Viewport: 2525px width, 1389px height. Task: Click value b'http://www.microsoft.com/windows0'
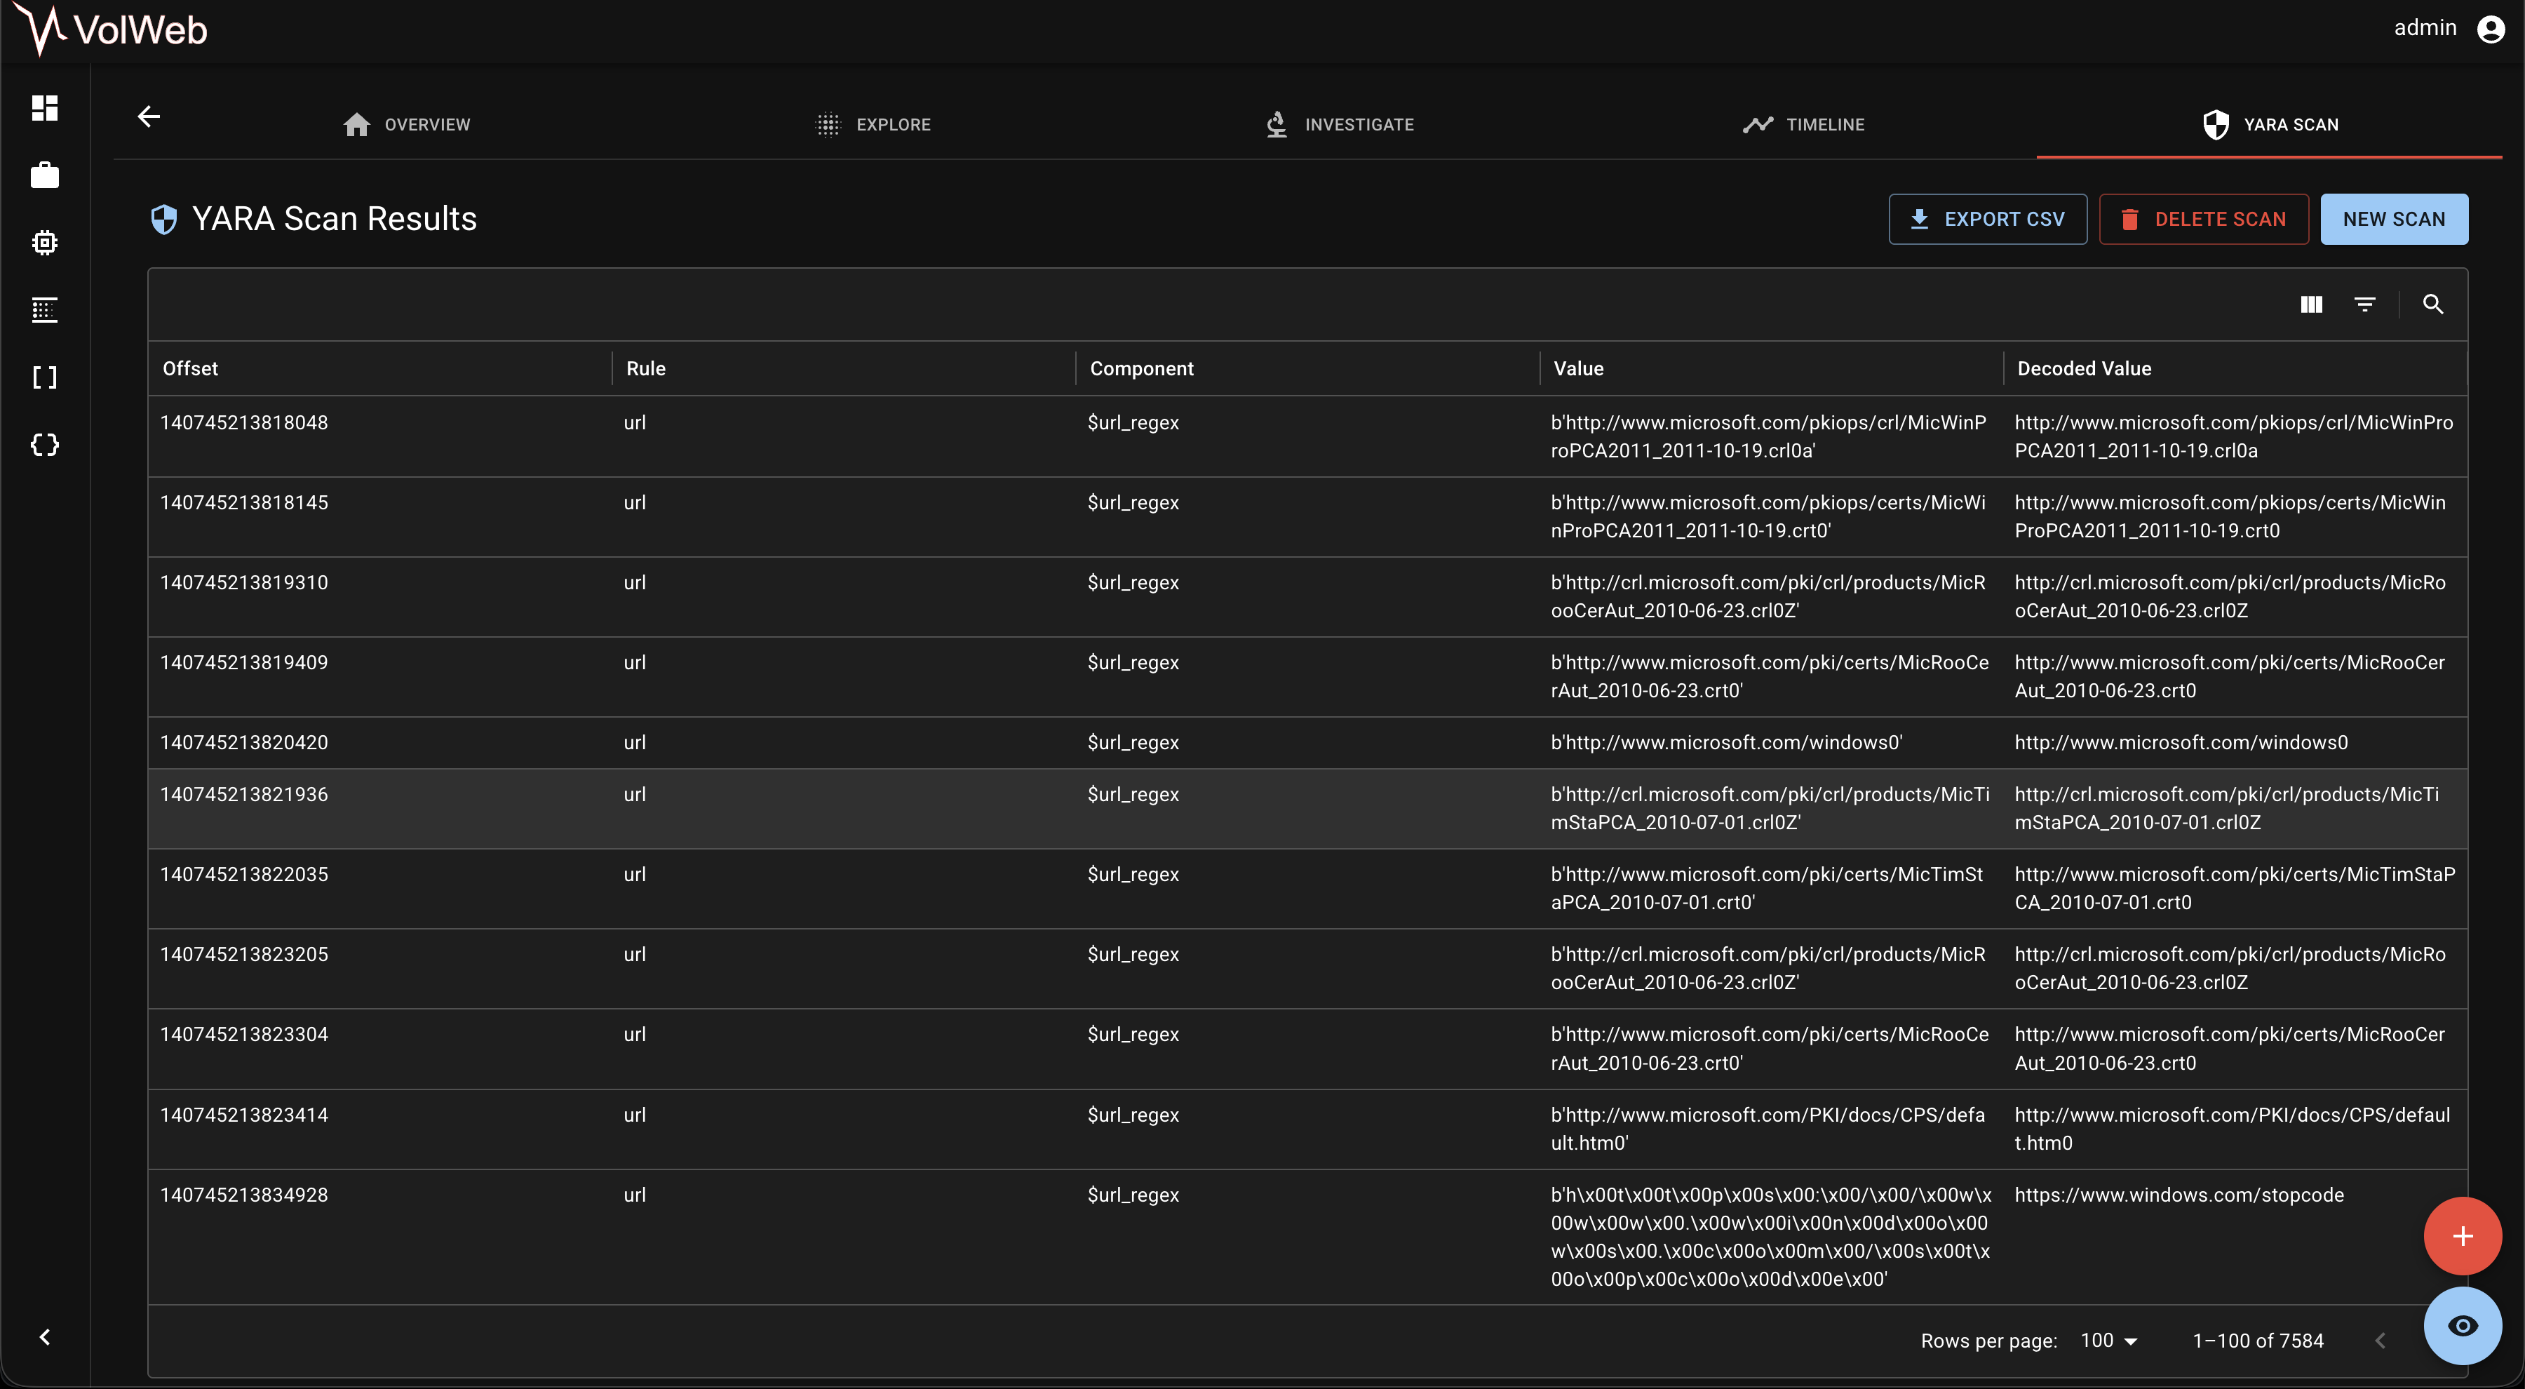[x=1726, y=742]
